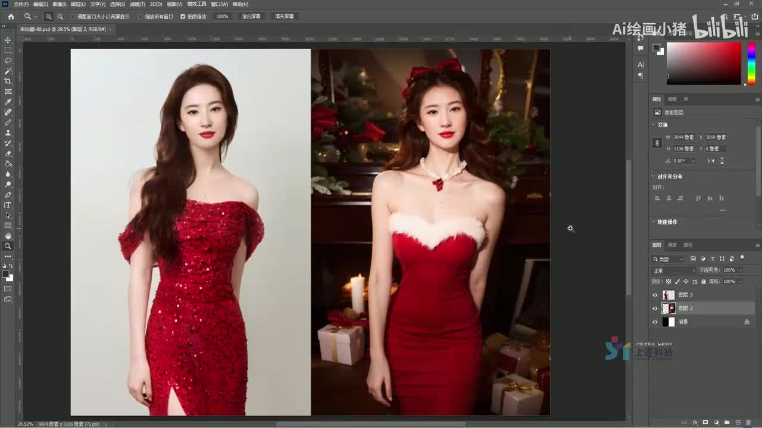This screenshot has width=762, height=428.
Task: Click the foreground color swatch in toolbox
Action: pos(5,275)
